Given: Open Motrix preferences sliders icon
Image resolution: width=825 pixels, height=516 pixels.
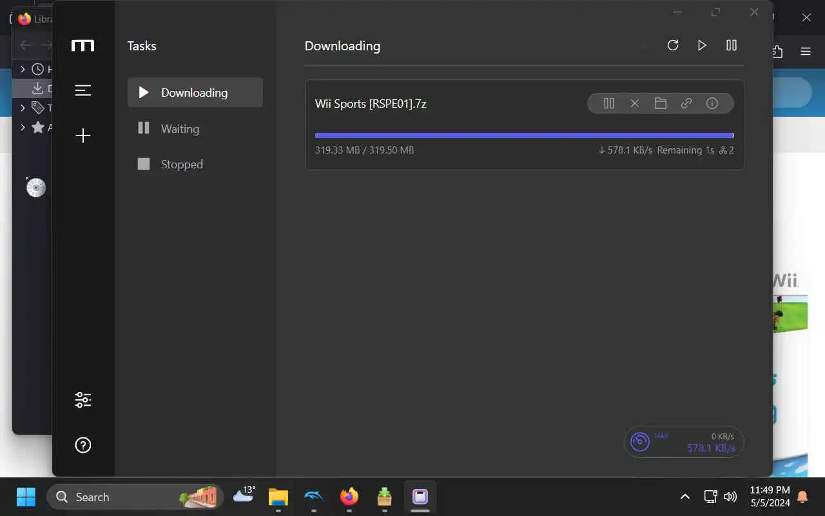Looking at the screenshot, I should (x=82, y=400).
